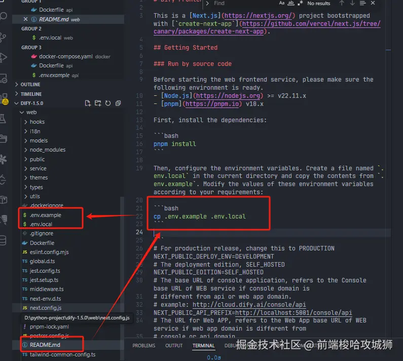This screenshot has width=403, height=361.
Task: Open Dockerfile in the web folder tree
Action: [x=42, y=243]
